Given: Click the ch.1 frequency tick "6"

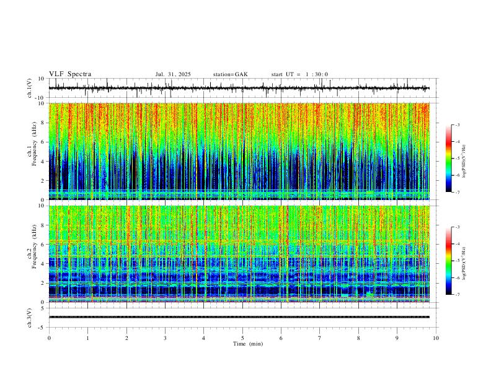Looking at the screenshot, I should tap(43, 142).
